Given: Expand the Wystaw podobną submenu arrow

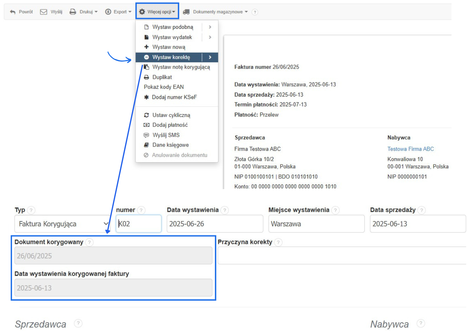Looking at the screenshot, I should click(x=210, y=27).
